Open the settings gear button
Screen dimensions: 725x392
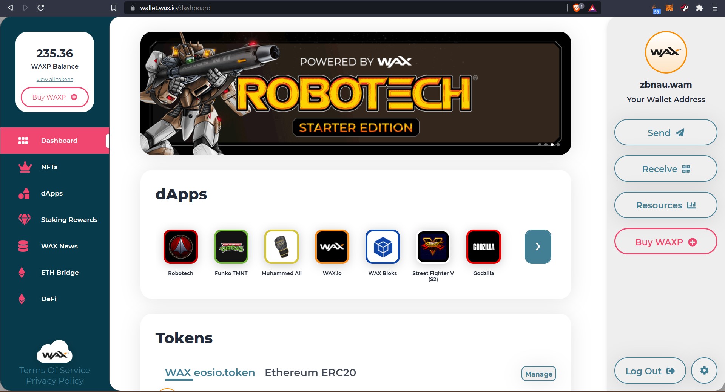coord(704,371)
